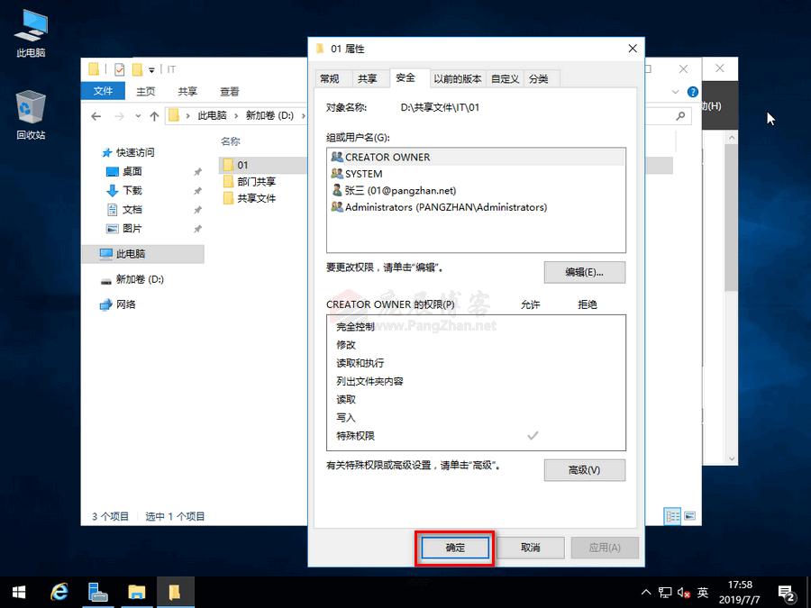Click the Explorer search input field

tap(669, 115)
